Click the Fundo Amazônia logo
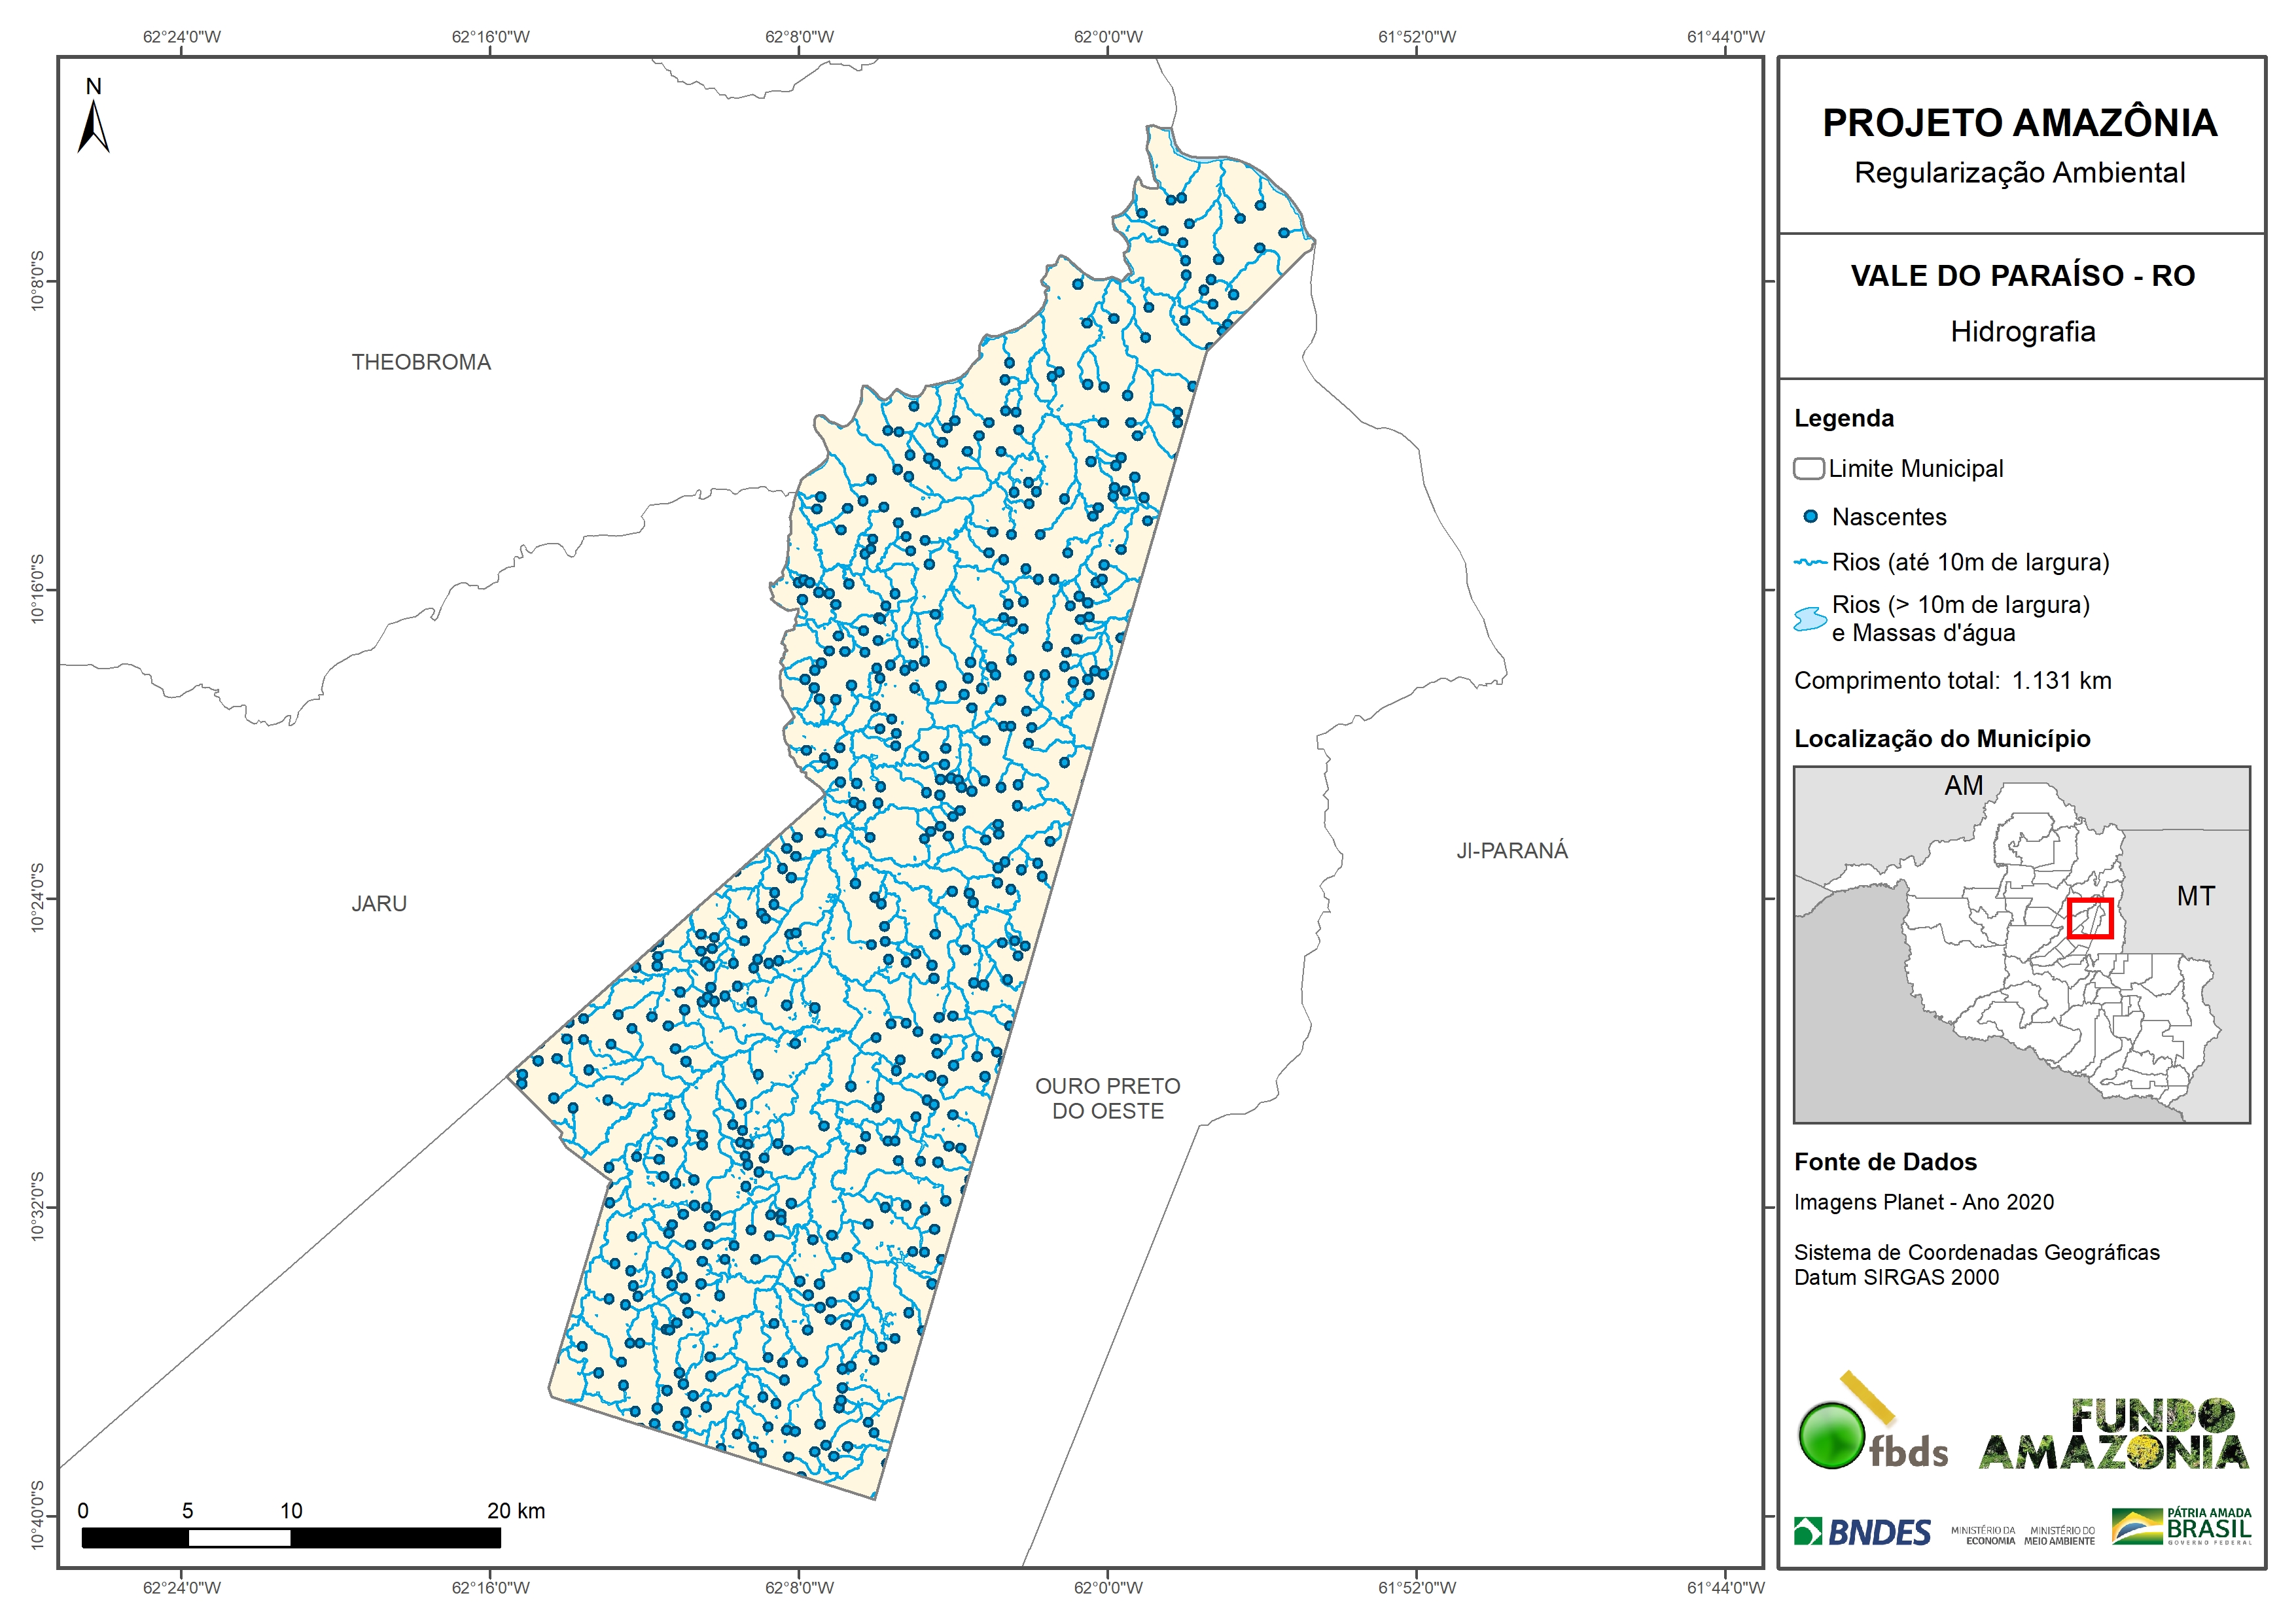The height and width of the screenshot is (1623, 2296). coord(2113,1435)
